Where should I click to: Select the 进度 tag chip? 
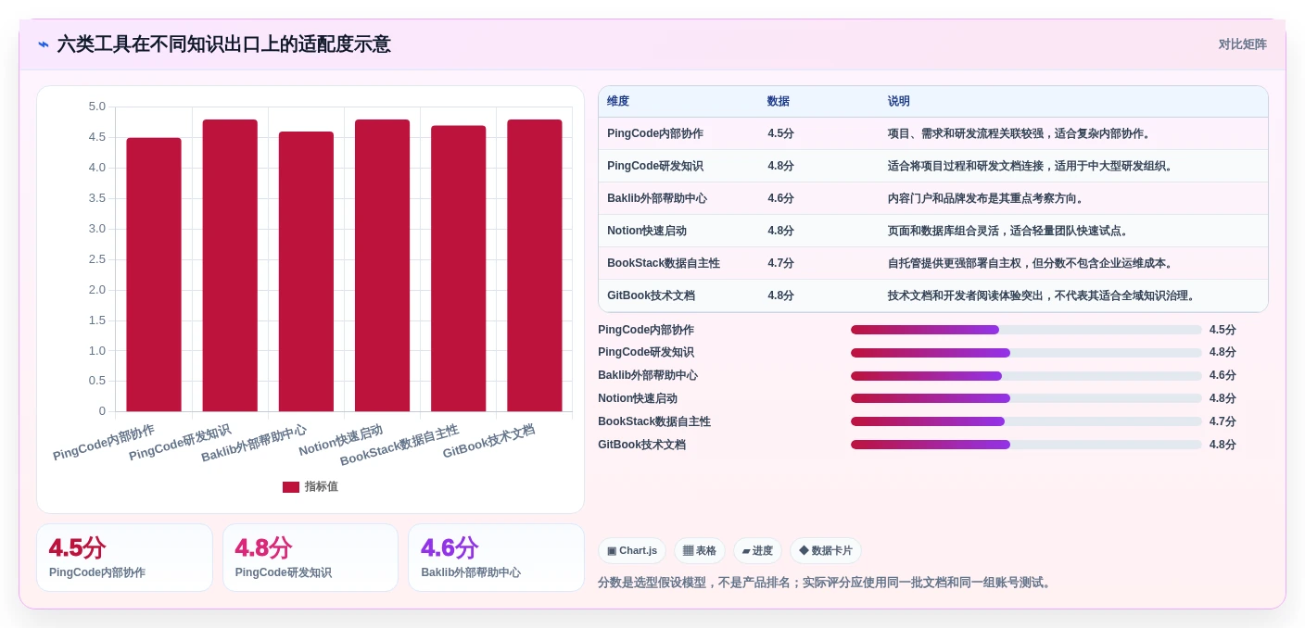point(757,551)
